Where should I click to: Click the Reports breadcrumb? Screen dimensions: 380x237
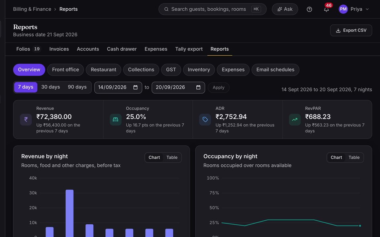point(68,9)
